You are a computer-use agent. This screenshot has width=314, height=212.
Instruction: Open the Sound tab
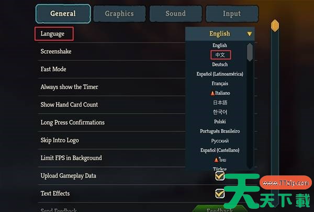click(176, 14)
